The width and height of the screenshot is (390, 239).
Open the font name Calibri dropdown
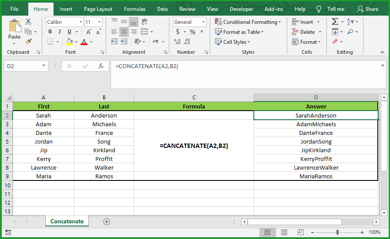tap(81, 22)
